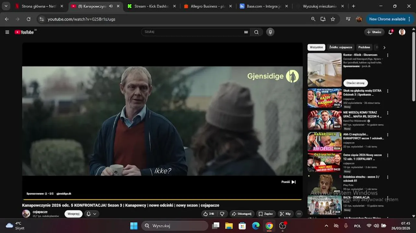Reload the page in Chrome

pyautogui.click(x=29, y=19)
